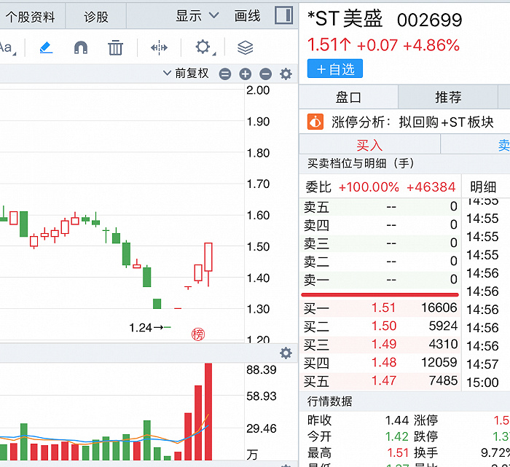
Task: Select the 卖五 order row
Action: (x=380, y=207)
